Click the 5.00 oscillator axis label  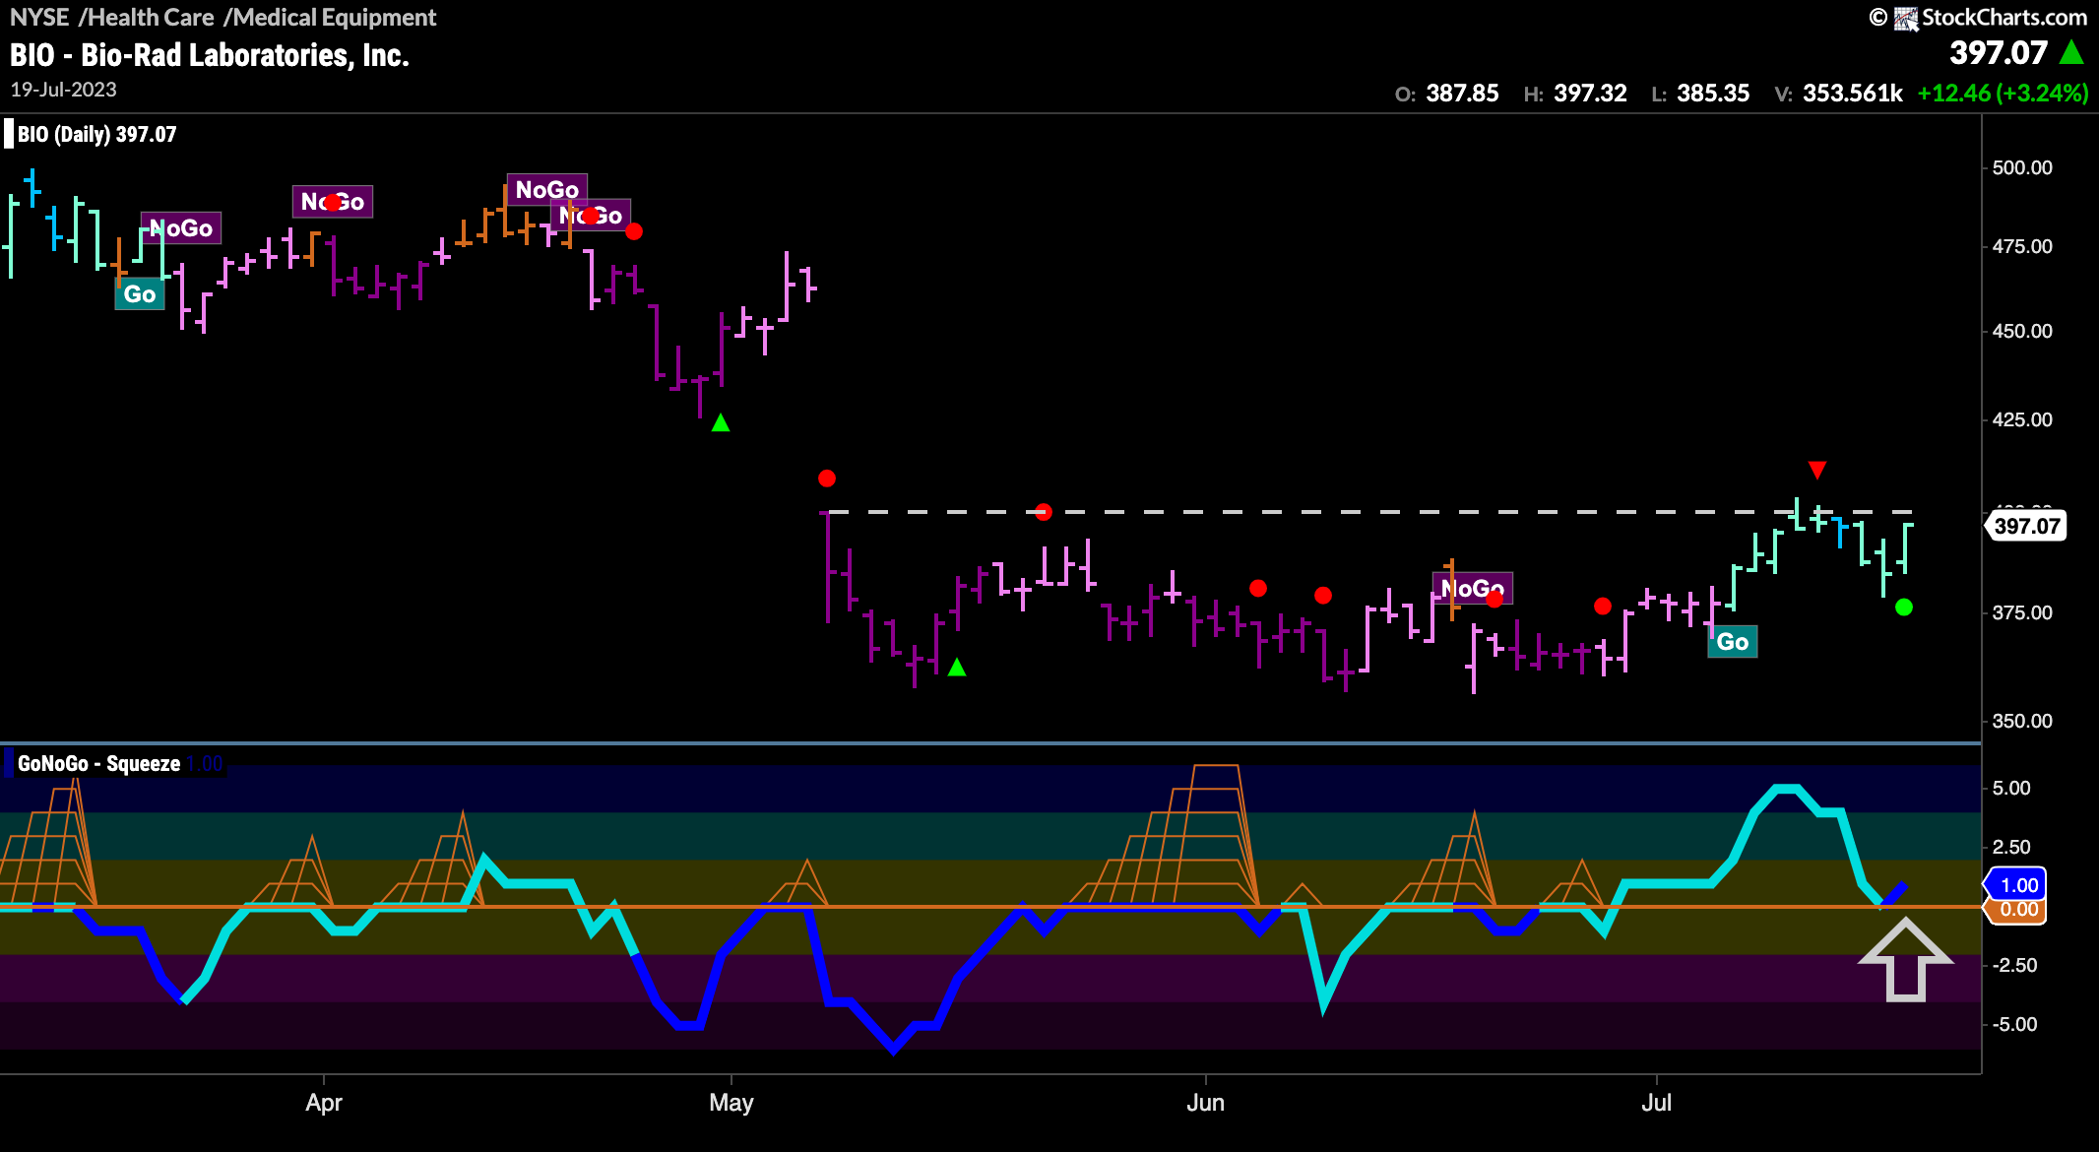[2011, 788]
